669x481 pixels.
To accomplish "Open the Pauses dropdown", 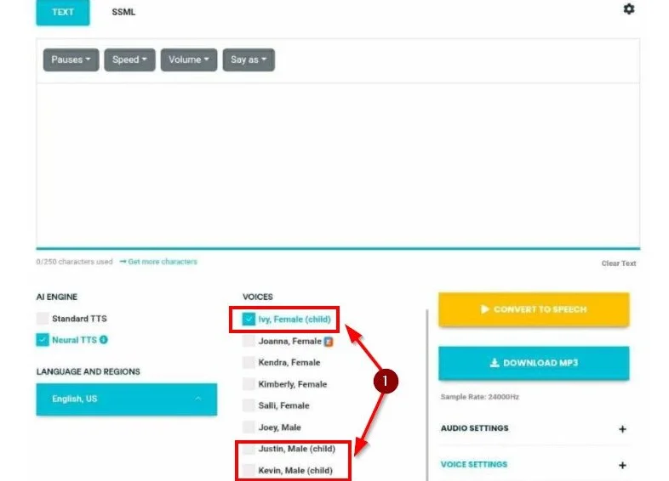I will [71, 59].
